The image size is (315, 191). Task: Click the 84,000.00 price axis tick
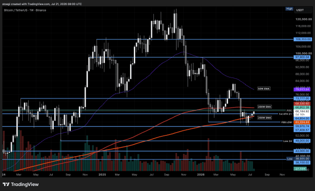click(x=302, y=81)
